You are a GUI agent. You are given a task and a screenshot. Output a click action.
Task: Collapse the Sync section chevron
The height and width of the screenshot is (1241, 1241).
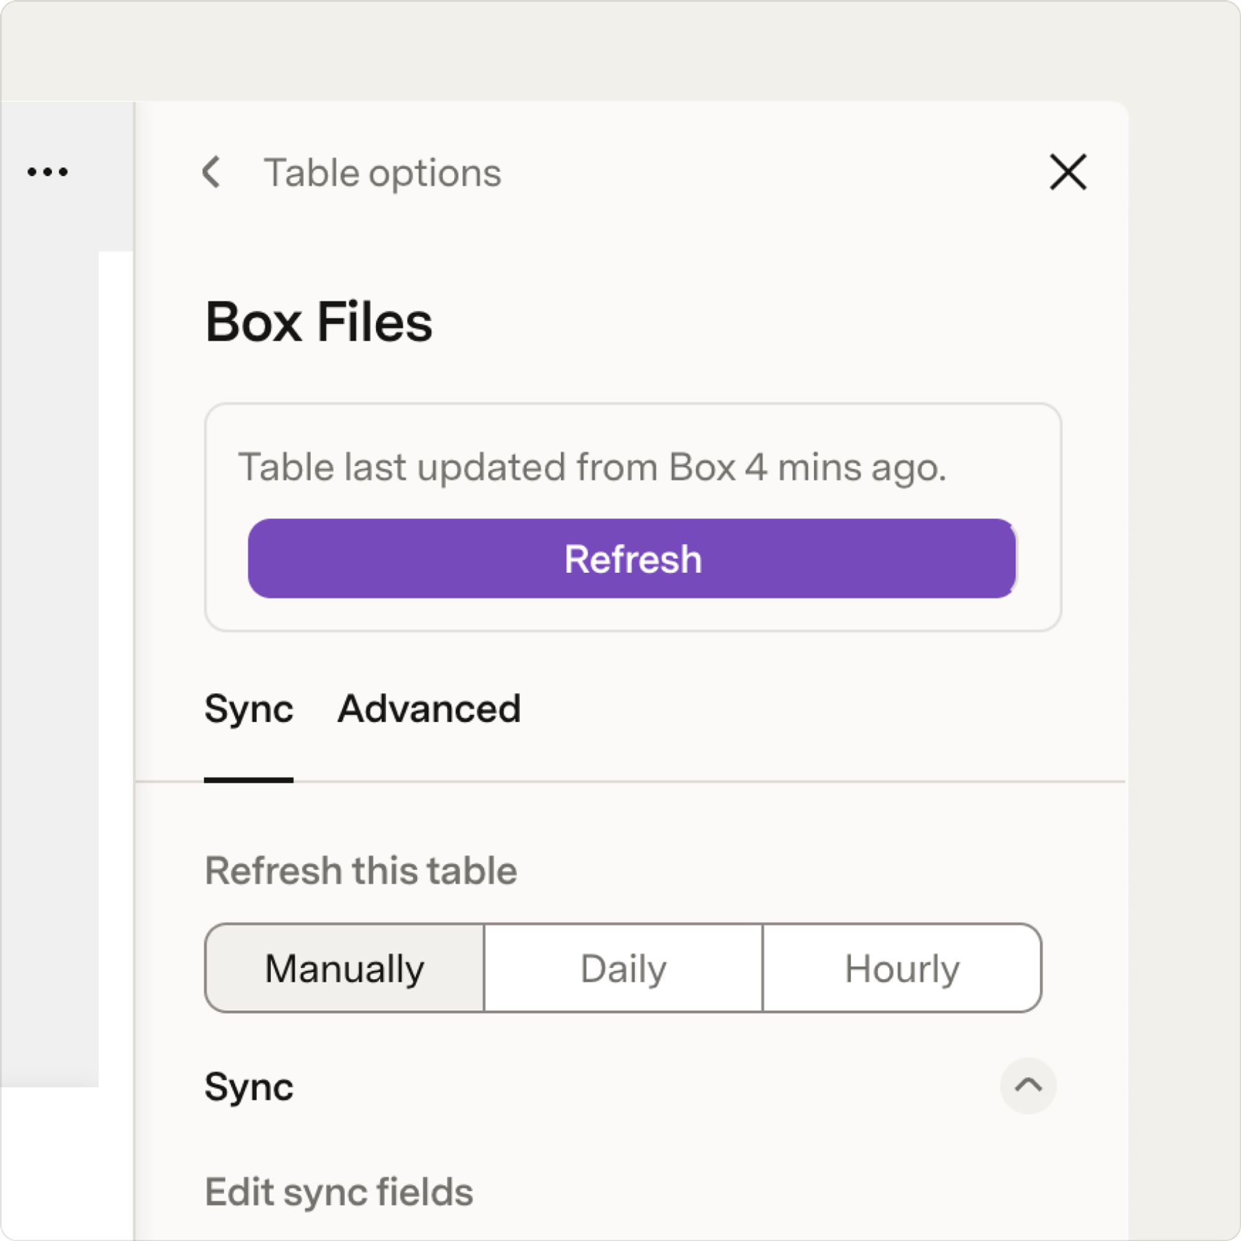tap(1028, 1085)
